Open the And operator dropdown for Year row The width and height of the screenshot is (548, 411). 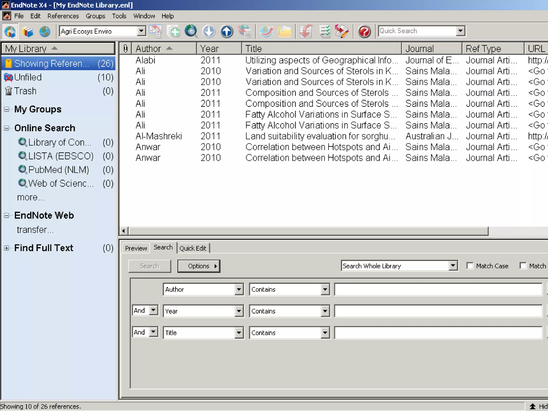click(153, 310)
